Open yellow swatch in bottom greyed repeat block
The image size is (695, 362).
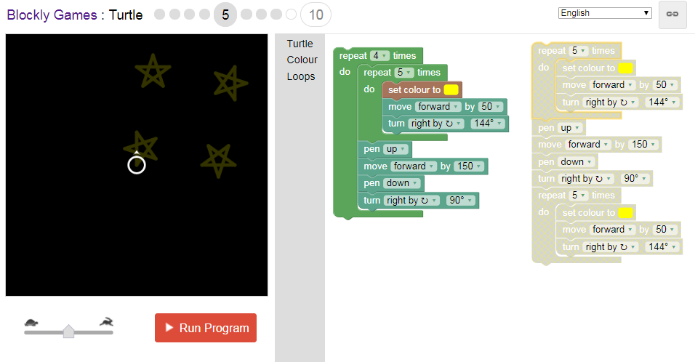tap(625, 213)
